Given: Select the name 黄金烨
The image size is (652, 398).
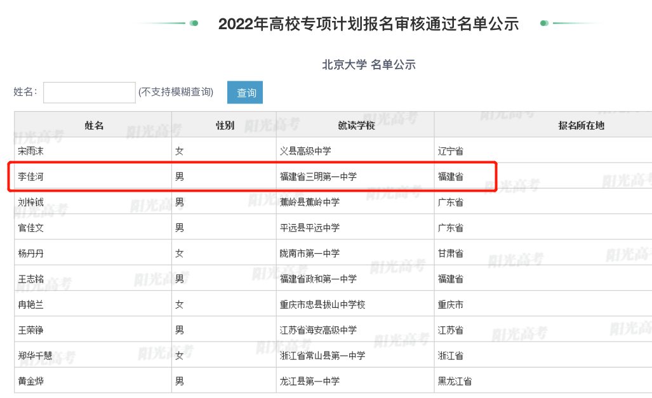Looking at the screenshot, I should click(x=30, y=381).
